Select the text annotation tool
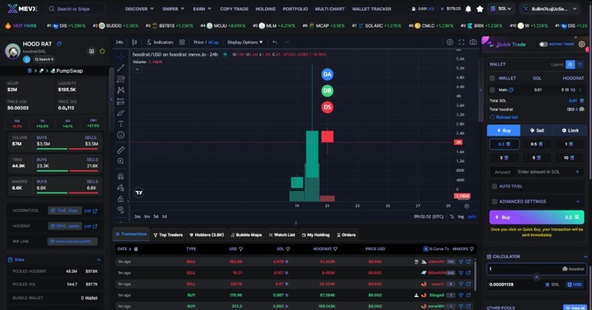592x310 pixels. (x=121, y=123)
